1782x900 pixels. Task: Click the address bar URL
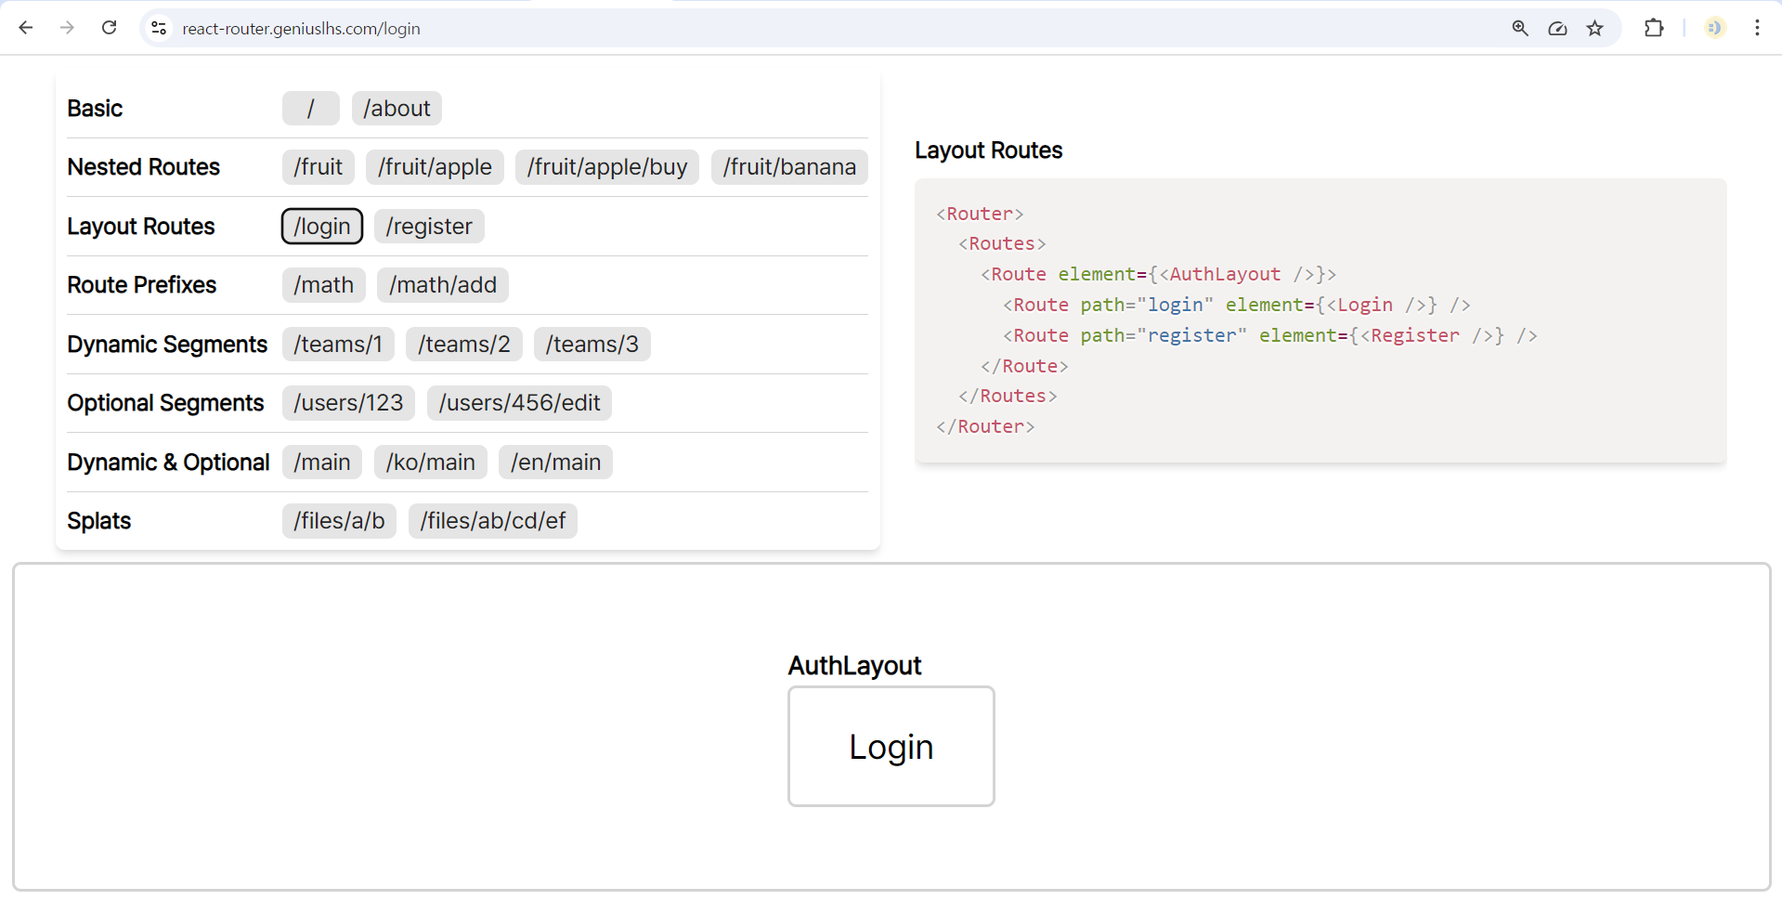(301, 29)
